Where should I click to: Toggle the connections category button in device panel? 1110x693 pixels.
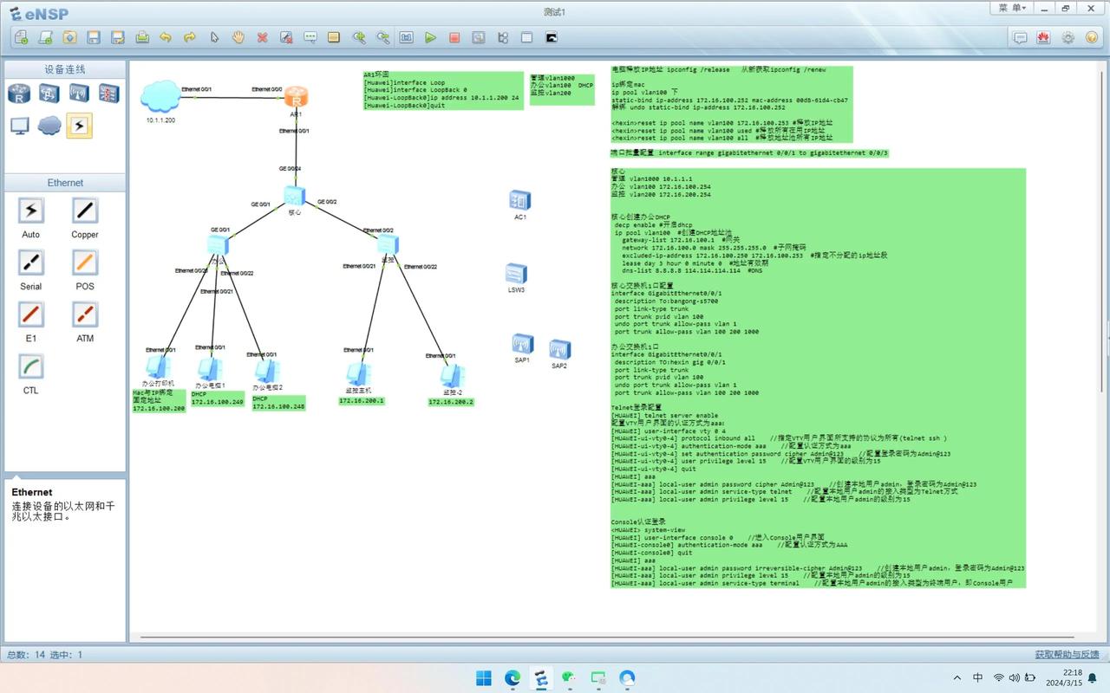pyautogui.click(x=79, y=126)
